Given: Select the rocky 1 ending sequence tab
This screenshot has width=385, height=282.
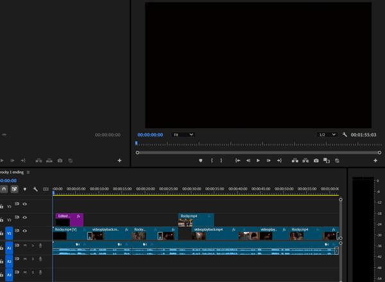Looking at the screenshot, I should pyautogui.click(x=12, y=172).
